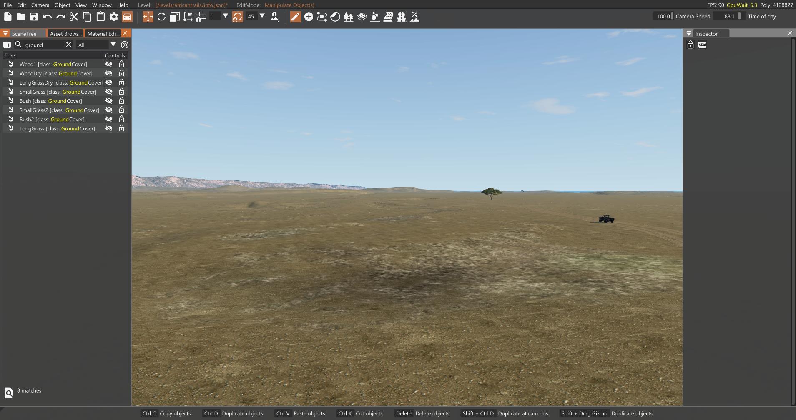The height and width of the screenshot is (420, 796).
Task: Toggle visibility of WeedDry
Action: pos(109,73)
